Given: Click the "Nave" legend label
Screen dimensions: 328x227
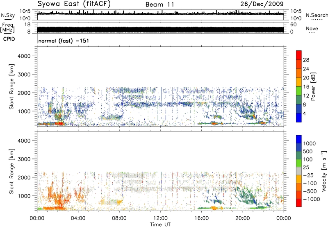Looking at the screenshot, I should (x=312, y=29).
